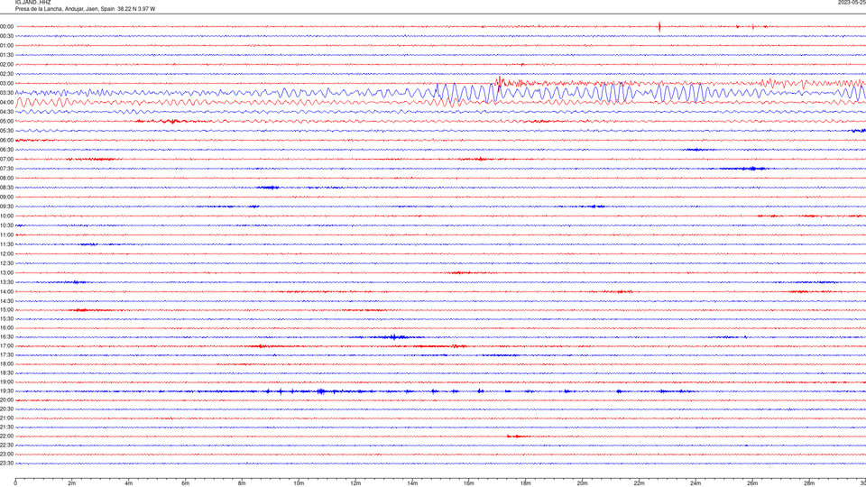Select the 18m axis tick label
866x487 pixels.
click(x=526, y=483)
